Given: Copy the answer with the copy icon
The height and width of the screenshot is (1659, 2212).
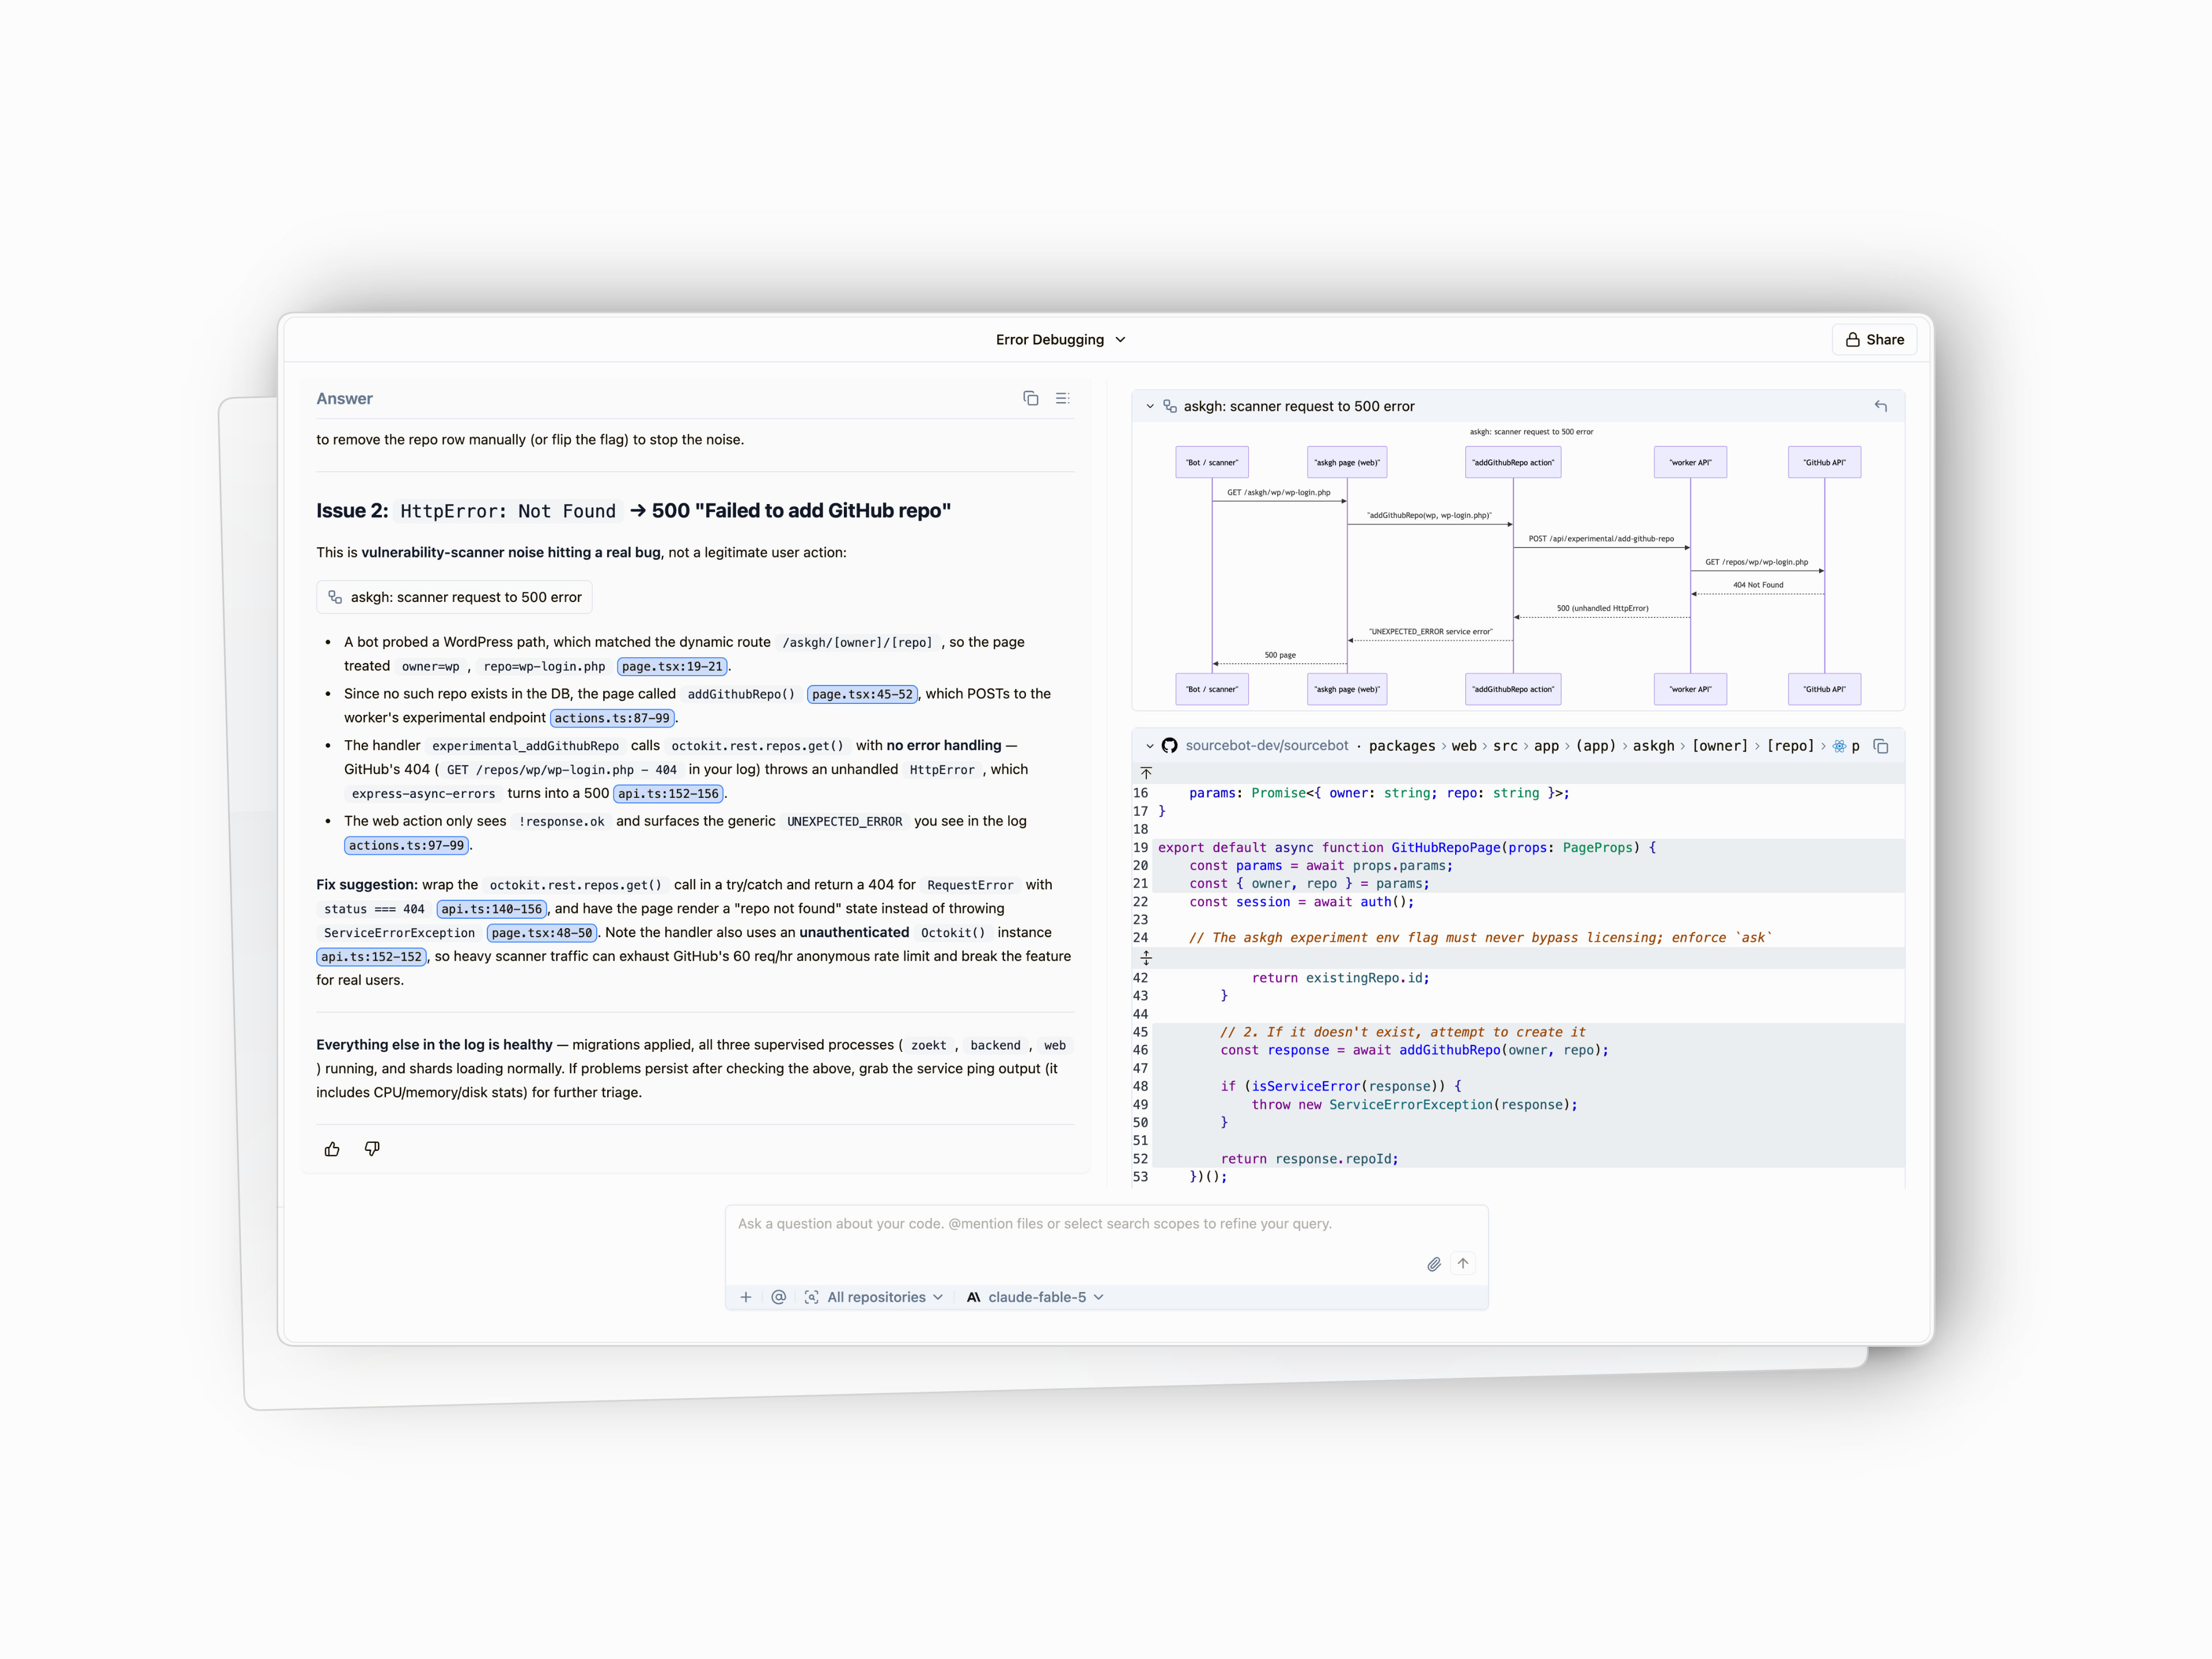Looking at the screenshot, I should coord(1030,398).
